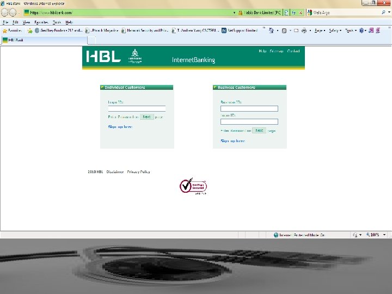Open the File menu

[5, 22]
